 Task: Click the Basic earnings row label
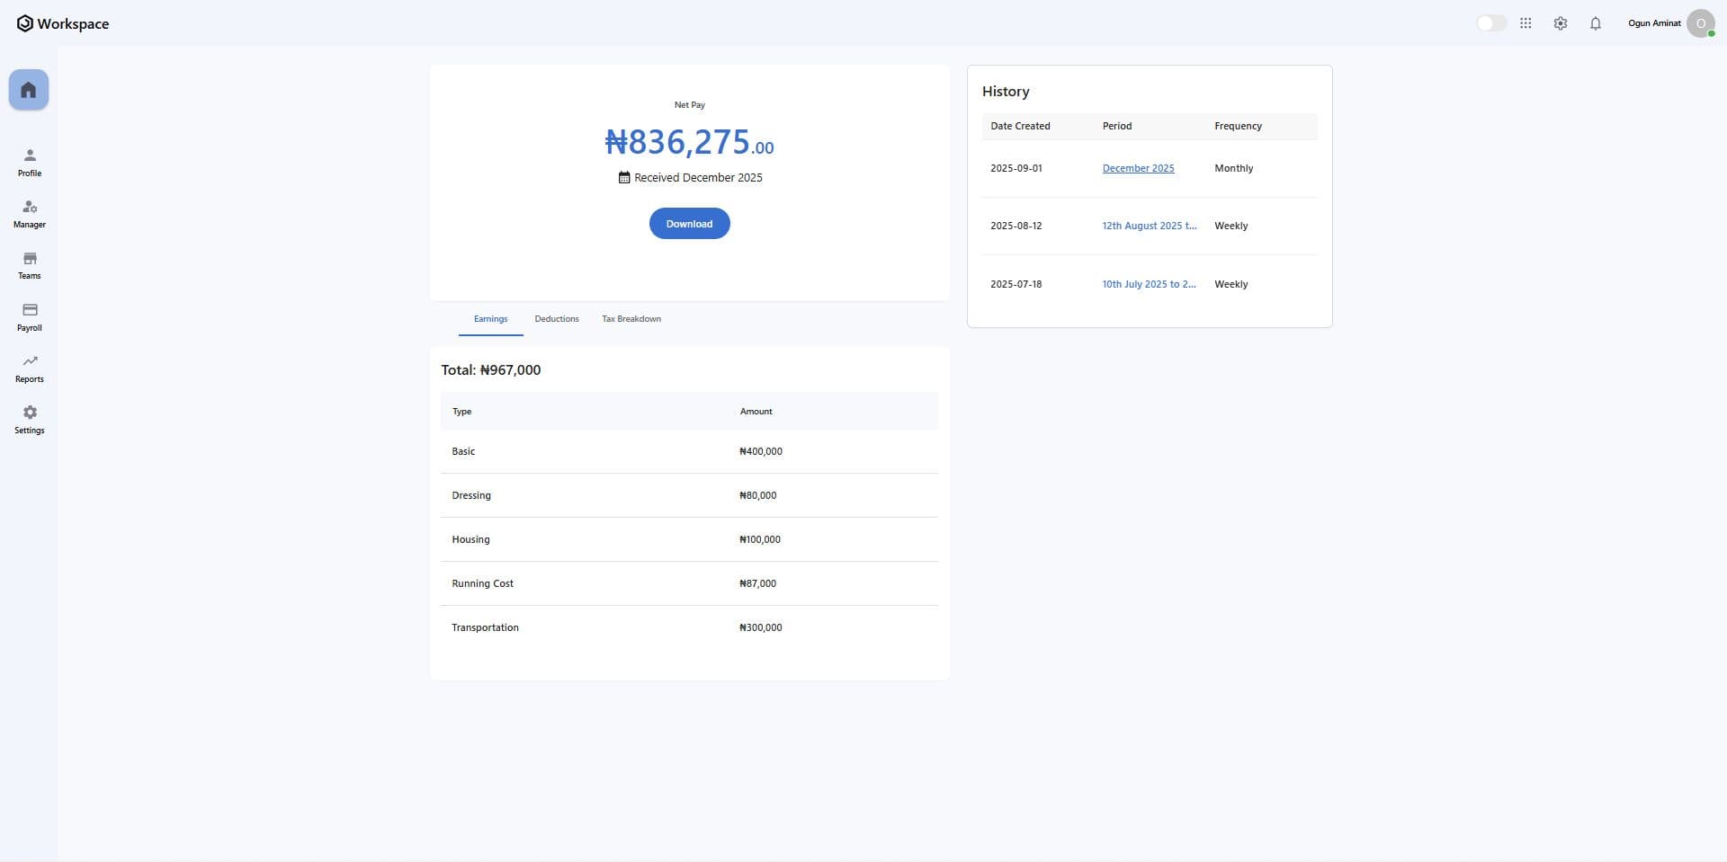pyautogui.click(x=463, y=451)
